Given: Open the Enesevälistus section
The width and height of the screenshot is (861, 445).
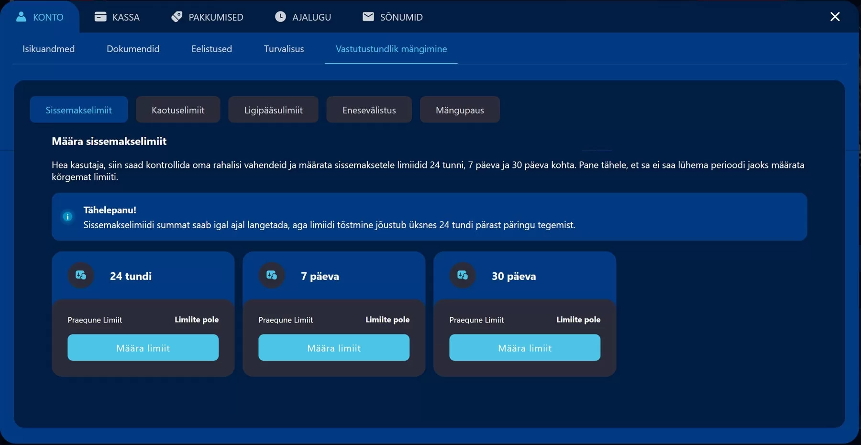Looking at the screenshot, I should pyautogui.click(x=369, y=110).
